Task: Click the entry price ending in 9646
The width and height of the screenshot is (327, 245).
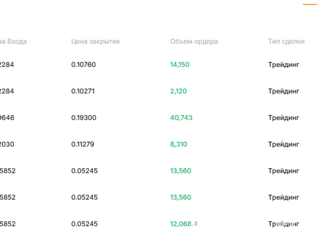Action: pyautogui.click(x=7, y=118)
